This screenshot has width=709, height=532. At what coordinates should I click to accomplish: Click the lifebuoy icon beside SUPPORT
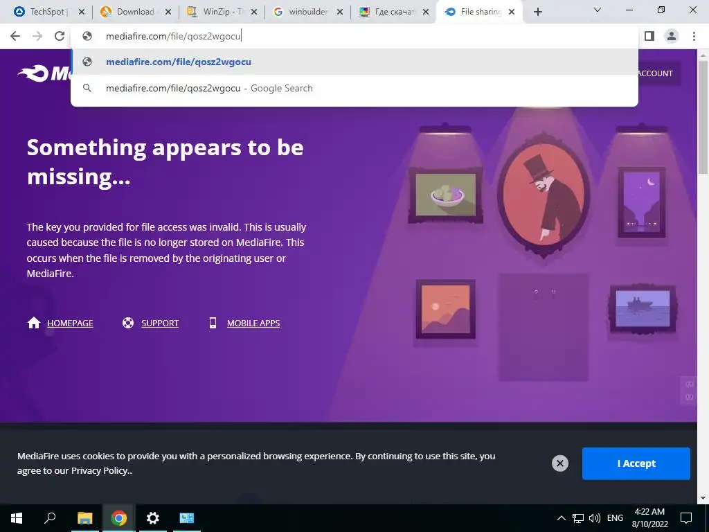(x=128, y=323)
